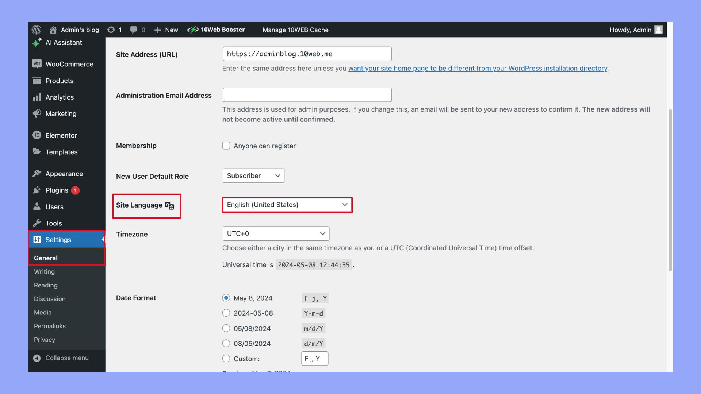Click the Collapse menu arrow icon

[37, 358]
